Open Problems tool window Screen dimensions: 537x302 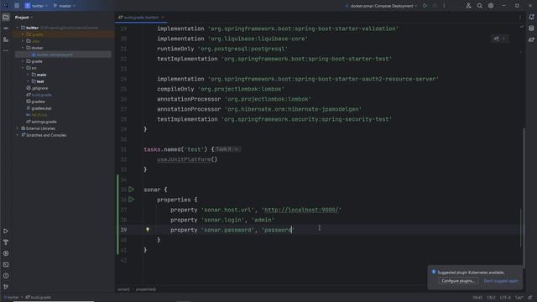[6, 276]
